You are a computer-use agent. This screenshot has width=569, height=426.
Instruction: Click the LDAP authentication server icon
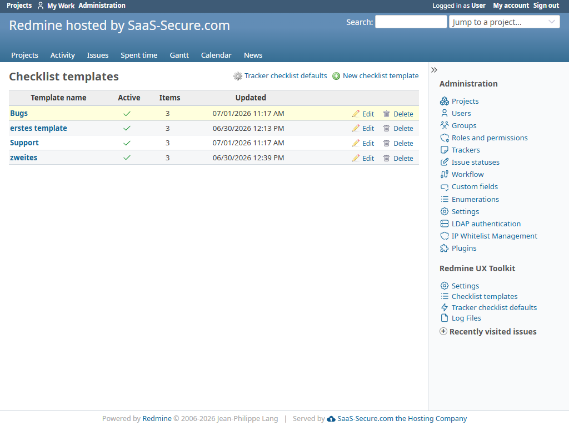pos(444,224)
